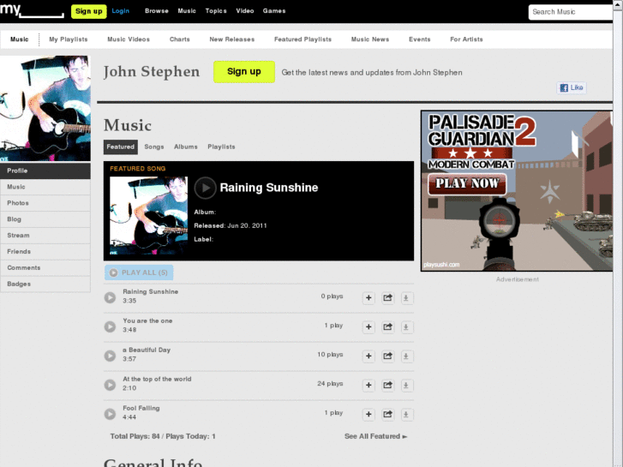623x467 pixels.
Task: Play the track 'Fool Falling'
Action: tap(110, 414)
